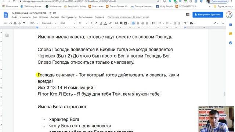Open the comment history icon
The image size is (235, 132).
pos(188,15)
